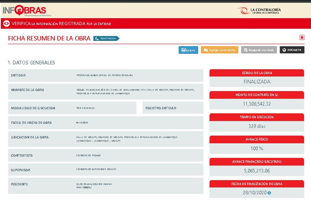Select financial amount 5,065,213.06
The height and width of the screenshot is (202, 311).
(257, 171)
